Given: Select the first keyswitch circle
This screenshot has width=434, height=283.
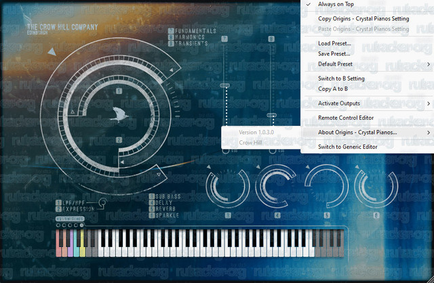Looking at the screenshot, I should coord(58,225).
